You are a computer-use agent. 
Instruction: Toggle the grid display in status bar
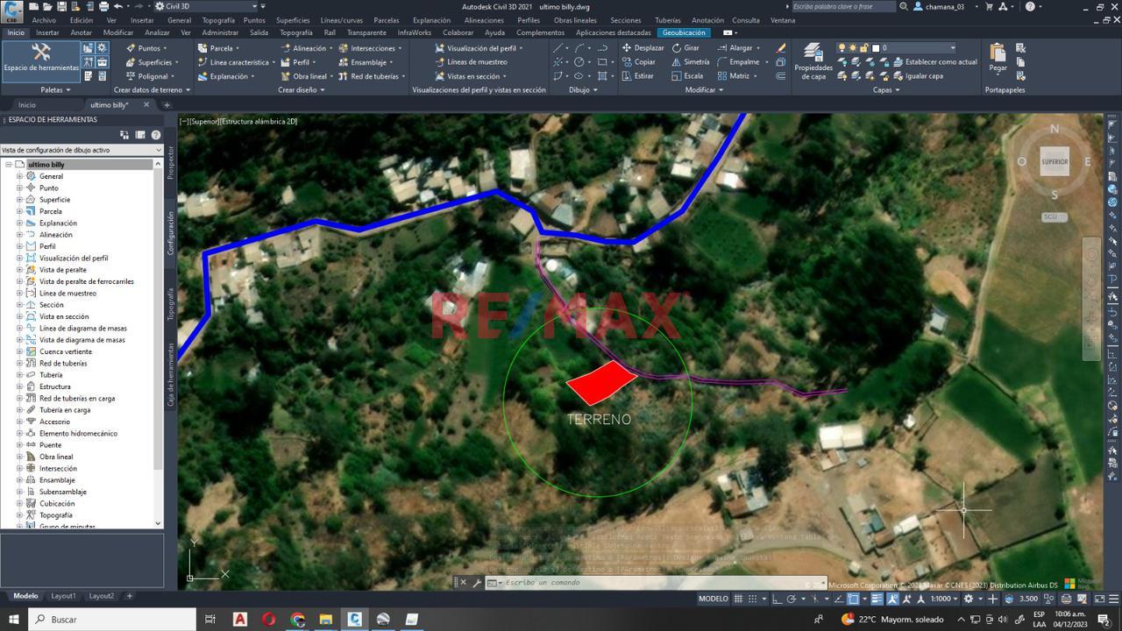(x=739, y=599)
